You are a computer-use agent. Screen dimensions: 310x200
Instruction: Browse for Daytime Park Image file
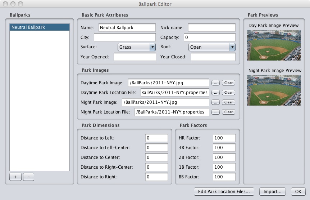coord(215,83)
